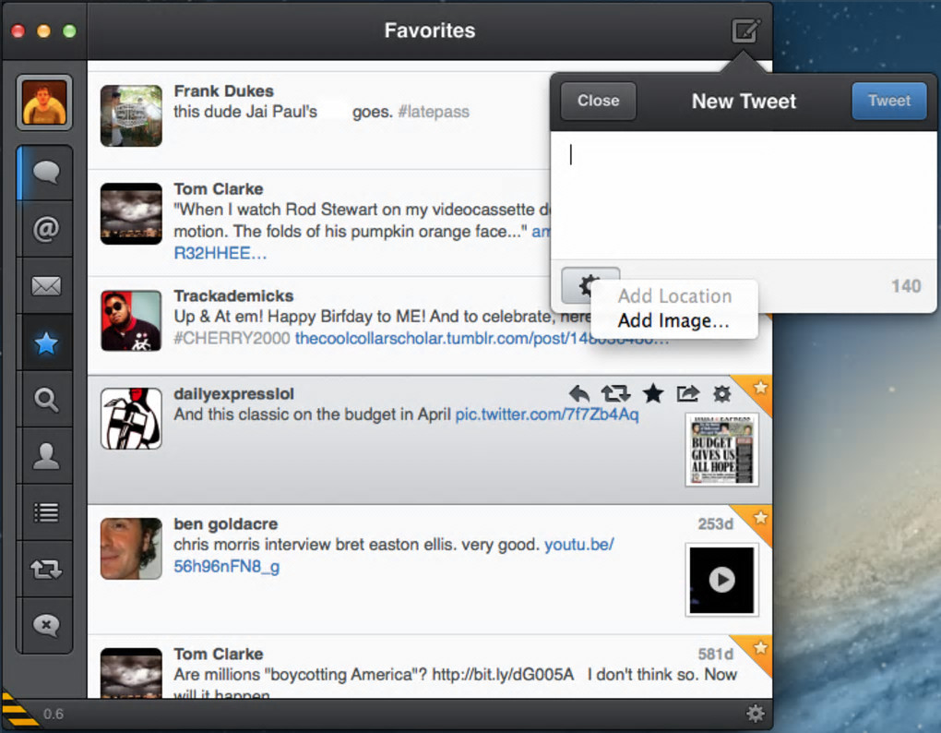Open gear actions menu on dailyexpresslol tweet
This screenshot has width=941, height=733.
tap(722, 394)
